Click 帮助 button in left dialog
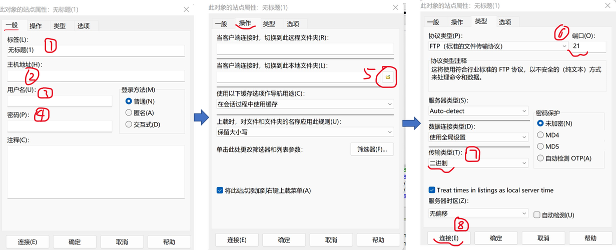This screenshot has height=250, width=616. pyautogui.click(x=169, y=241)
